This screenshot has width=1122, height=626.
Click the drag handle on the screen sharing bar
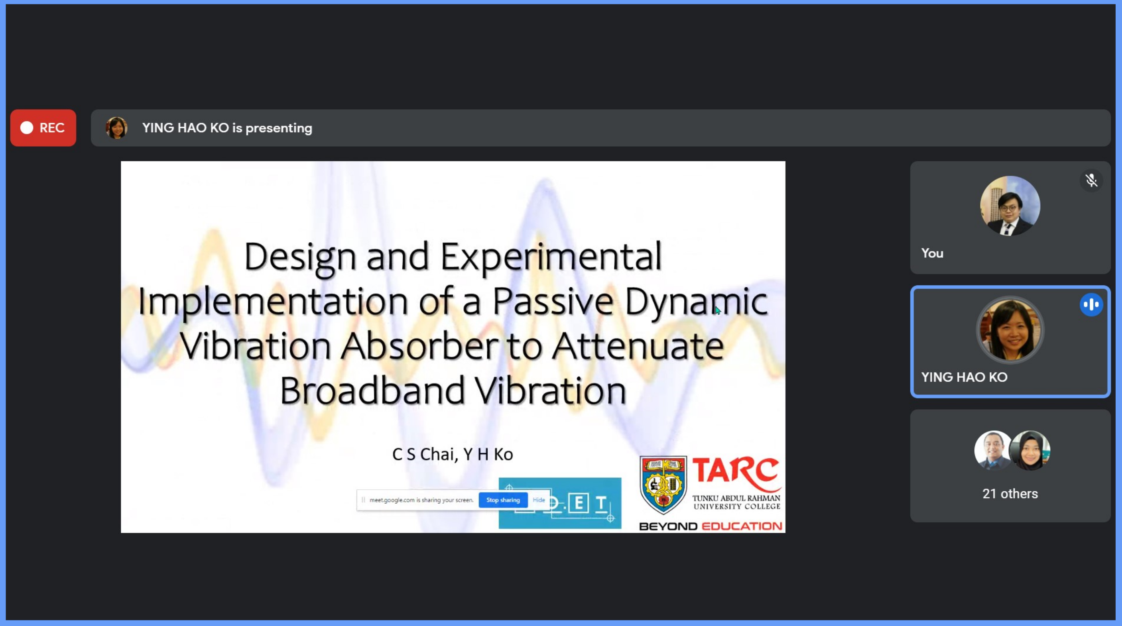pyautogui.click(x=363, y=500)
